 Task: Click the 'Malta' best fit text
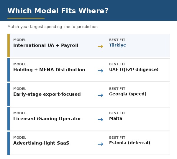tap(116, 118)
